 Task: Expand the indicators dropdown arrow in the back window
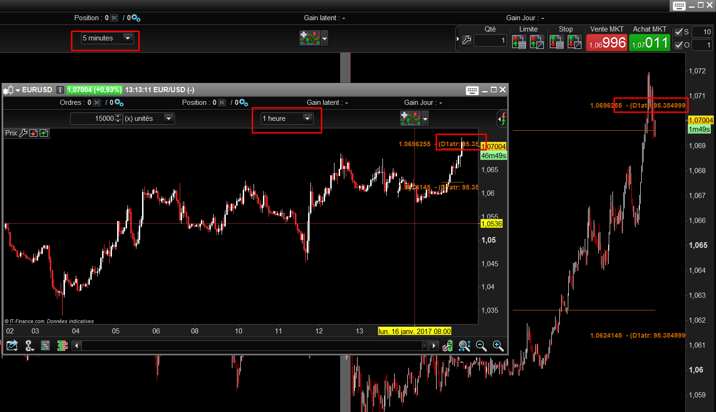[325, 38]
